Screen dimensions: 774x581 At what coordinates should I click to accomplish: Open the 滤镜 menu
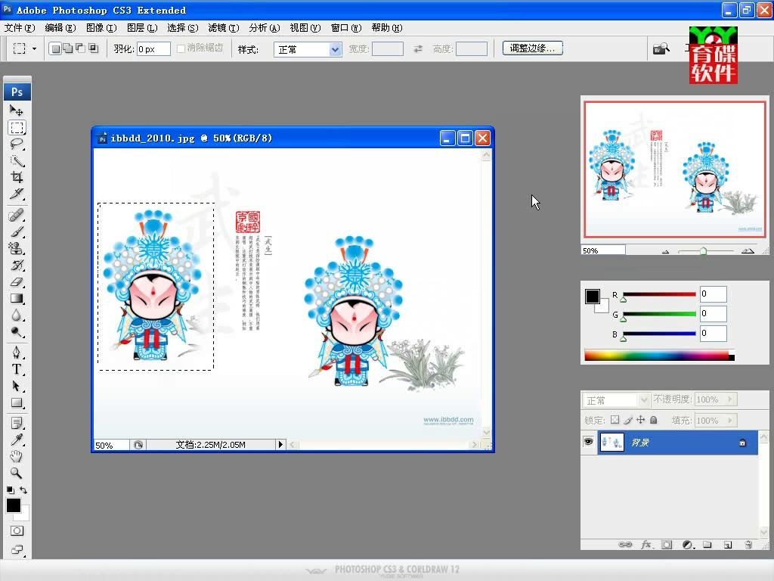pos(224,28)
